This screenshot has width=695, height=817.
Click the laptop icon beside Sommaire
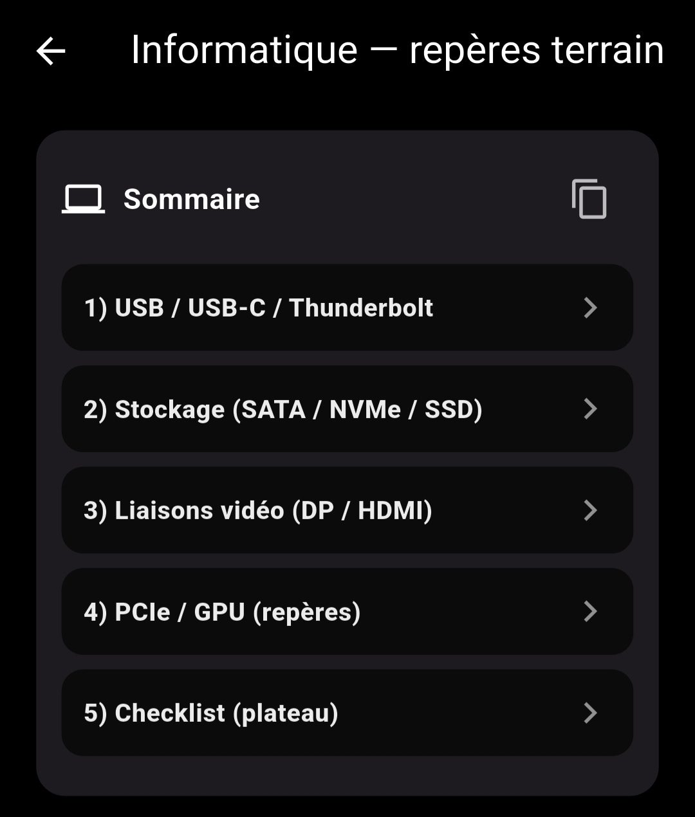[83, 199]
